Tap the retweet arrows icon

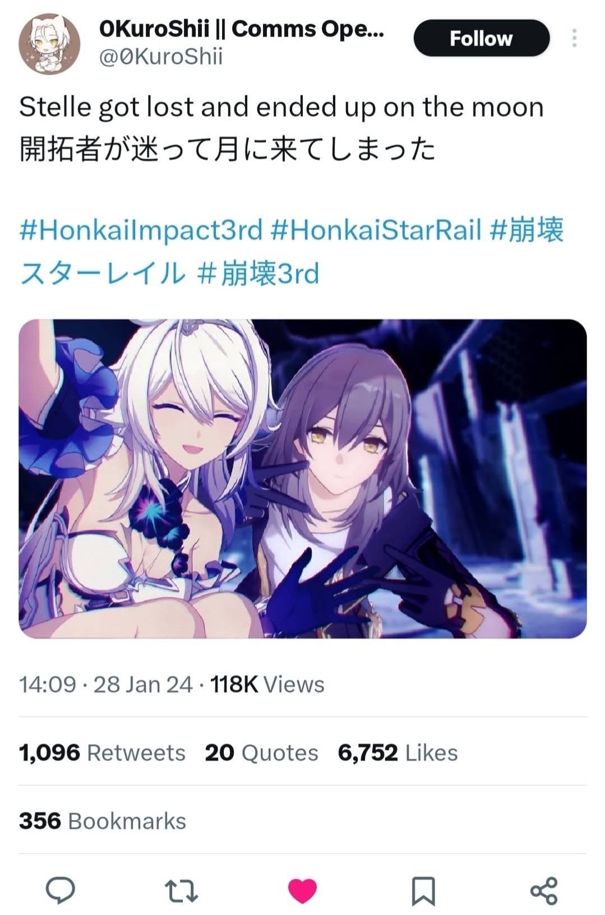181,890
